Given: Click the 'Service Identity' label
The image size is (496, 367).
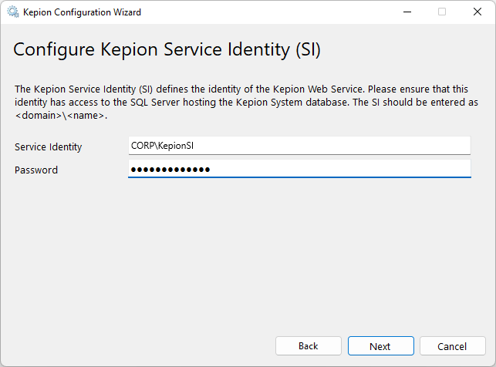Looking at the screenshot, I should [49, 147].
